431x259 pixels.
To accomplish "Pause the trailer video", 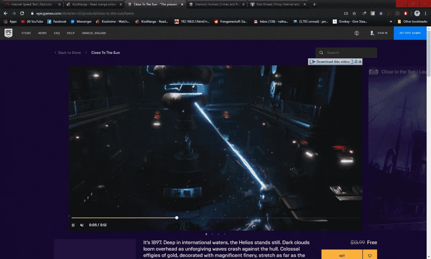I will coord(73,225).
